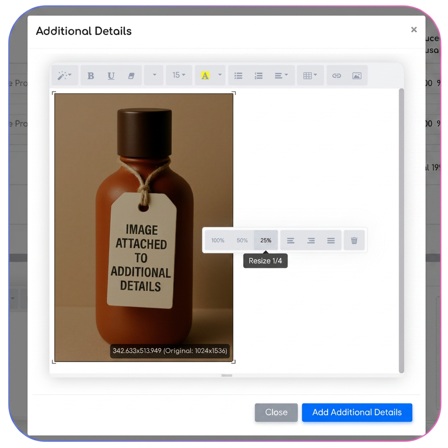Open the font size 15 dropdown
Image resolution: width=448 pixels, height=448 pixels.
click(x=179, y=75)
